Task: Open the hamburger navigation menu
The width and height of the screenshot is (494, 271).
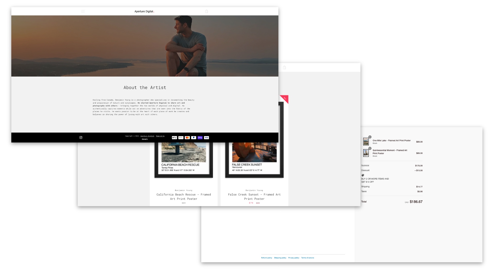Action: coord(83,11)
